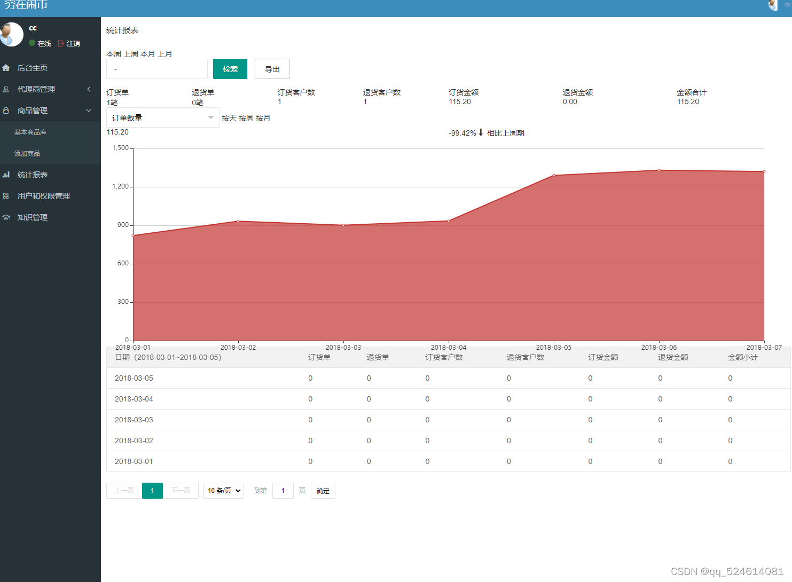The height and width of the screenshot is (582, 792).
Task: Select the 上月 quick date filter
Action: (x=165, y=54)
